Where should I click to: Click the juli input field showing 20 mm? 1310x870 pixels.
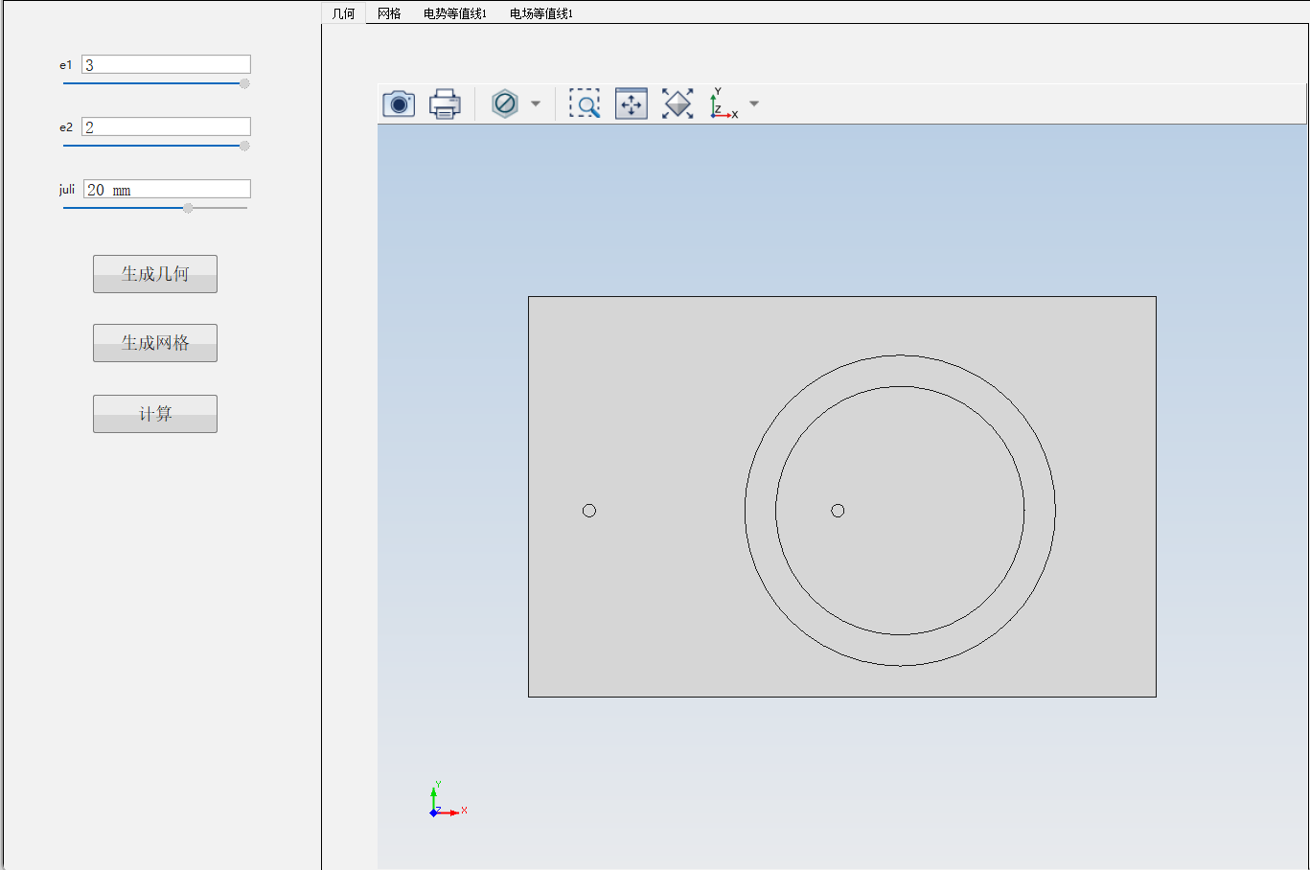pyautogui.click(x=167, y=189)
